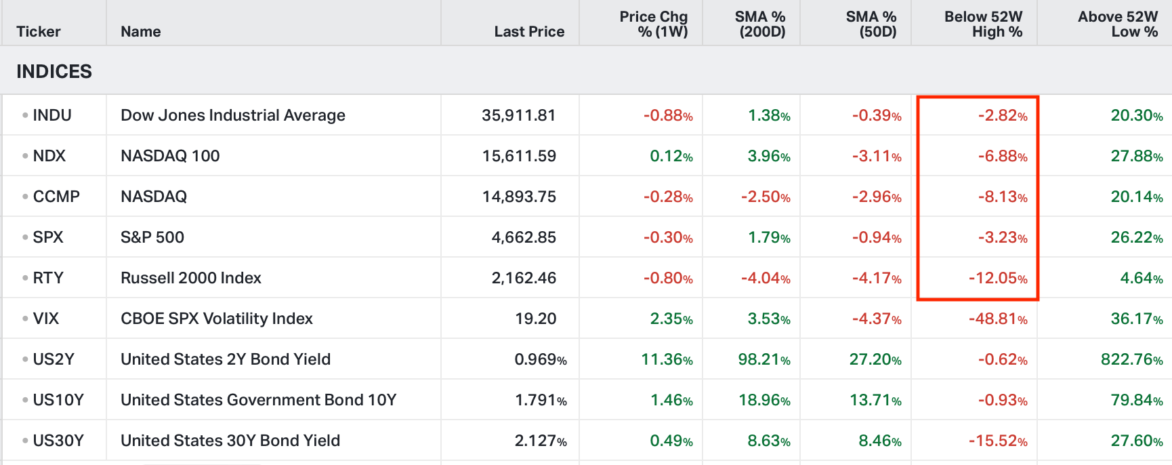Click US10Y 50D SMA value 13.71%
Image resolution: width=1172 pixels, height=465 pixels.
pyautogui.click(x=876, y=400)
